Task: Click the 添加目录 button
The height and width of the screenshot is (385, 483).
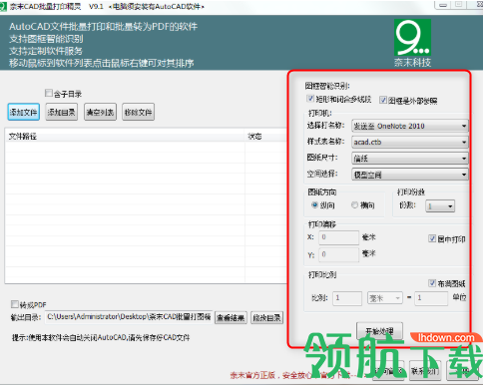Action: coord(62,112)
